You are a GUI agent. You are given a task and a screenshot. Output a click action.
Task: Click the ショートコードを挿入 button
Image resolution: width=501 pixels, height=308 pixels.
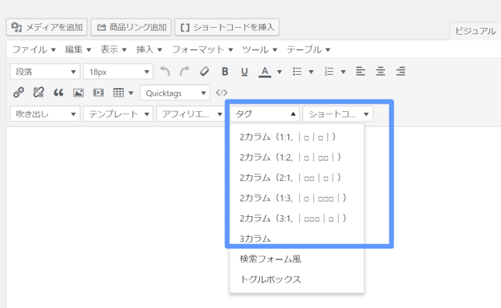click(227, 27)
